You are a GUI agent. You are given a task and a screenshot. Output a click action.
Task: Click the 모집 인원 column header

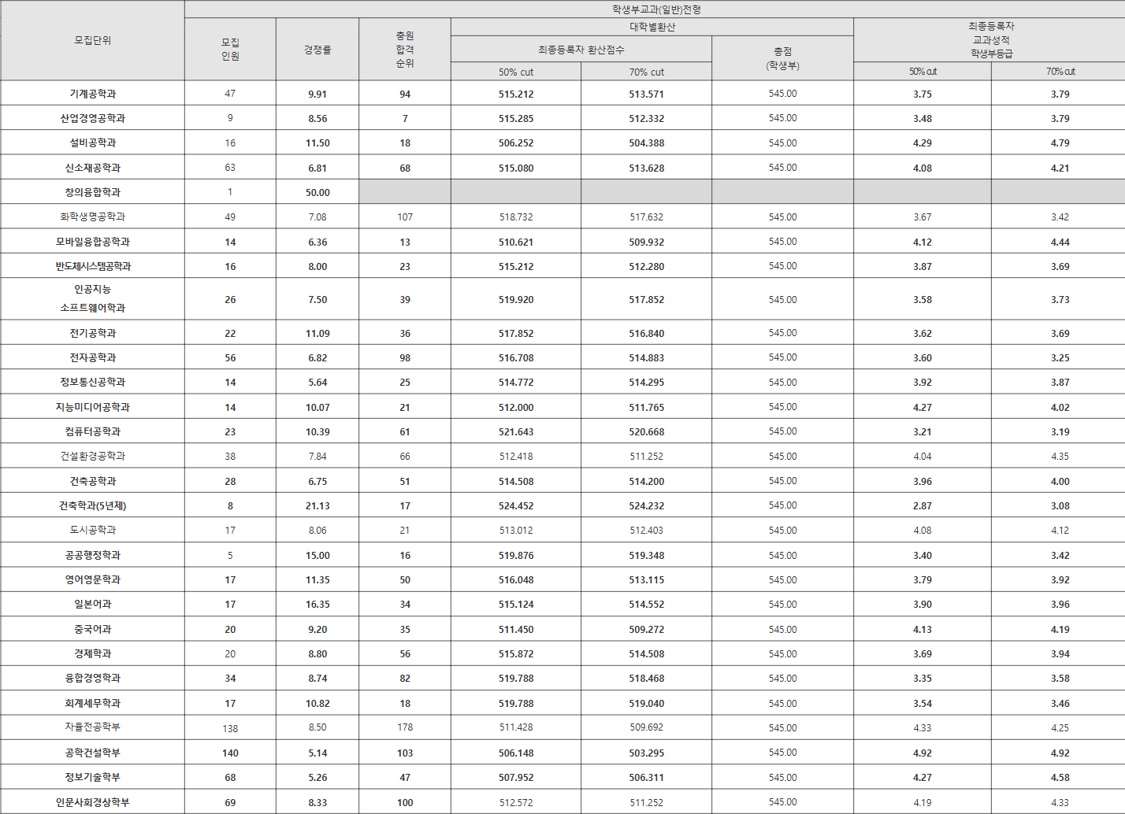[230, 50]
